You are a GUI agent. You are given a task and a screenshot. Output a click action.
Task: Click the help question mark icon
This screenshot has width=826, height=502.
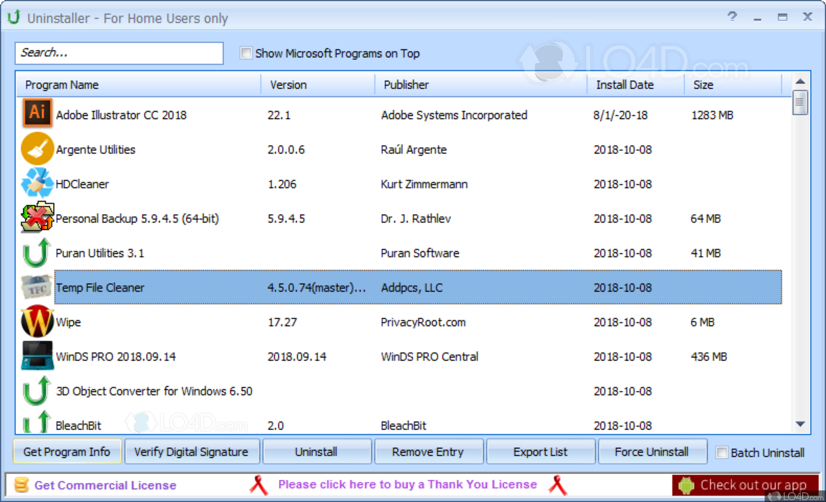[732, 17]
